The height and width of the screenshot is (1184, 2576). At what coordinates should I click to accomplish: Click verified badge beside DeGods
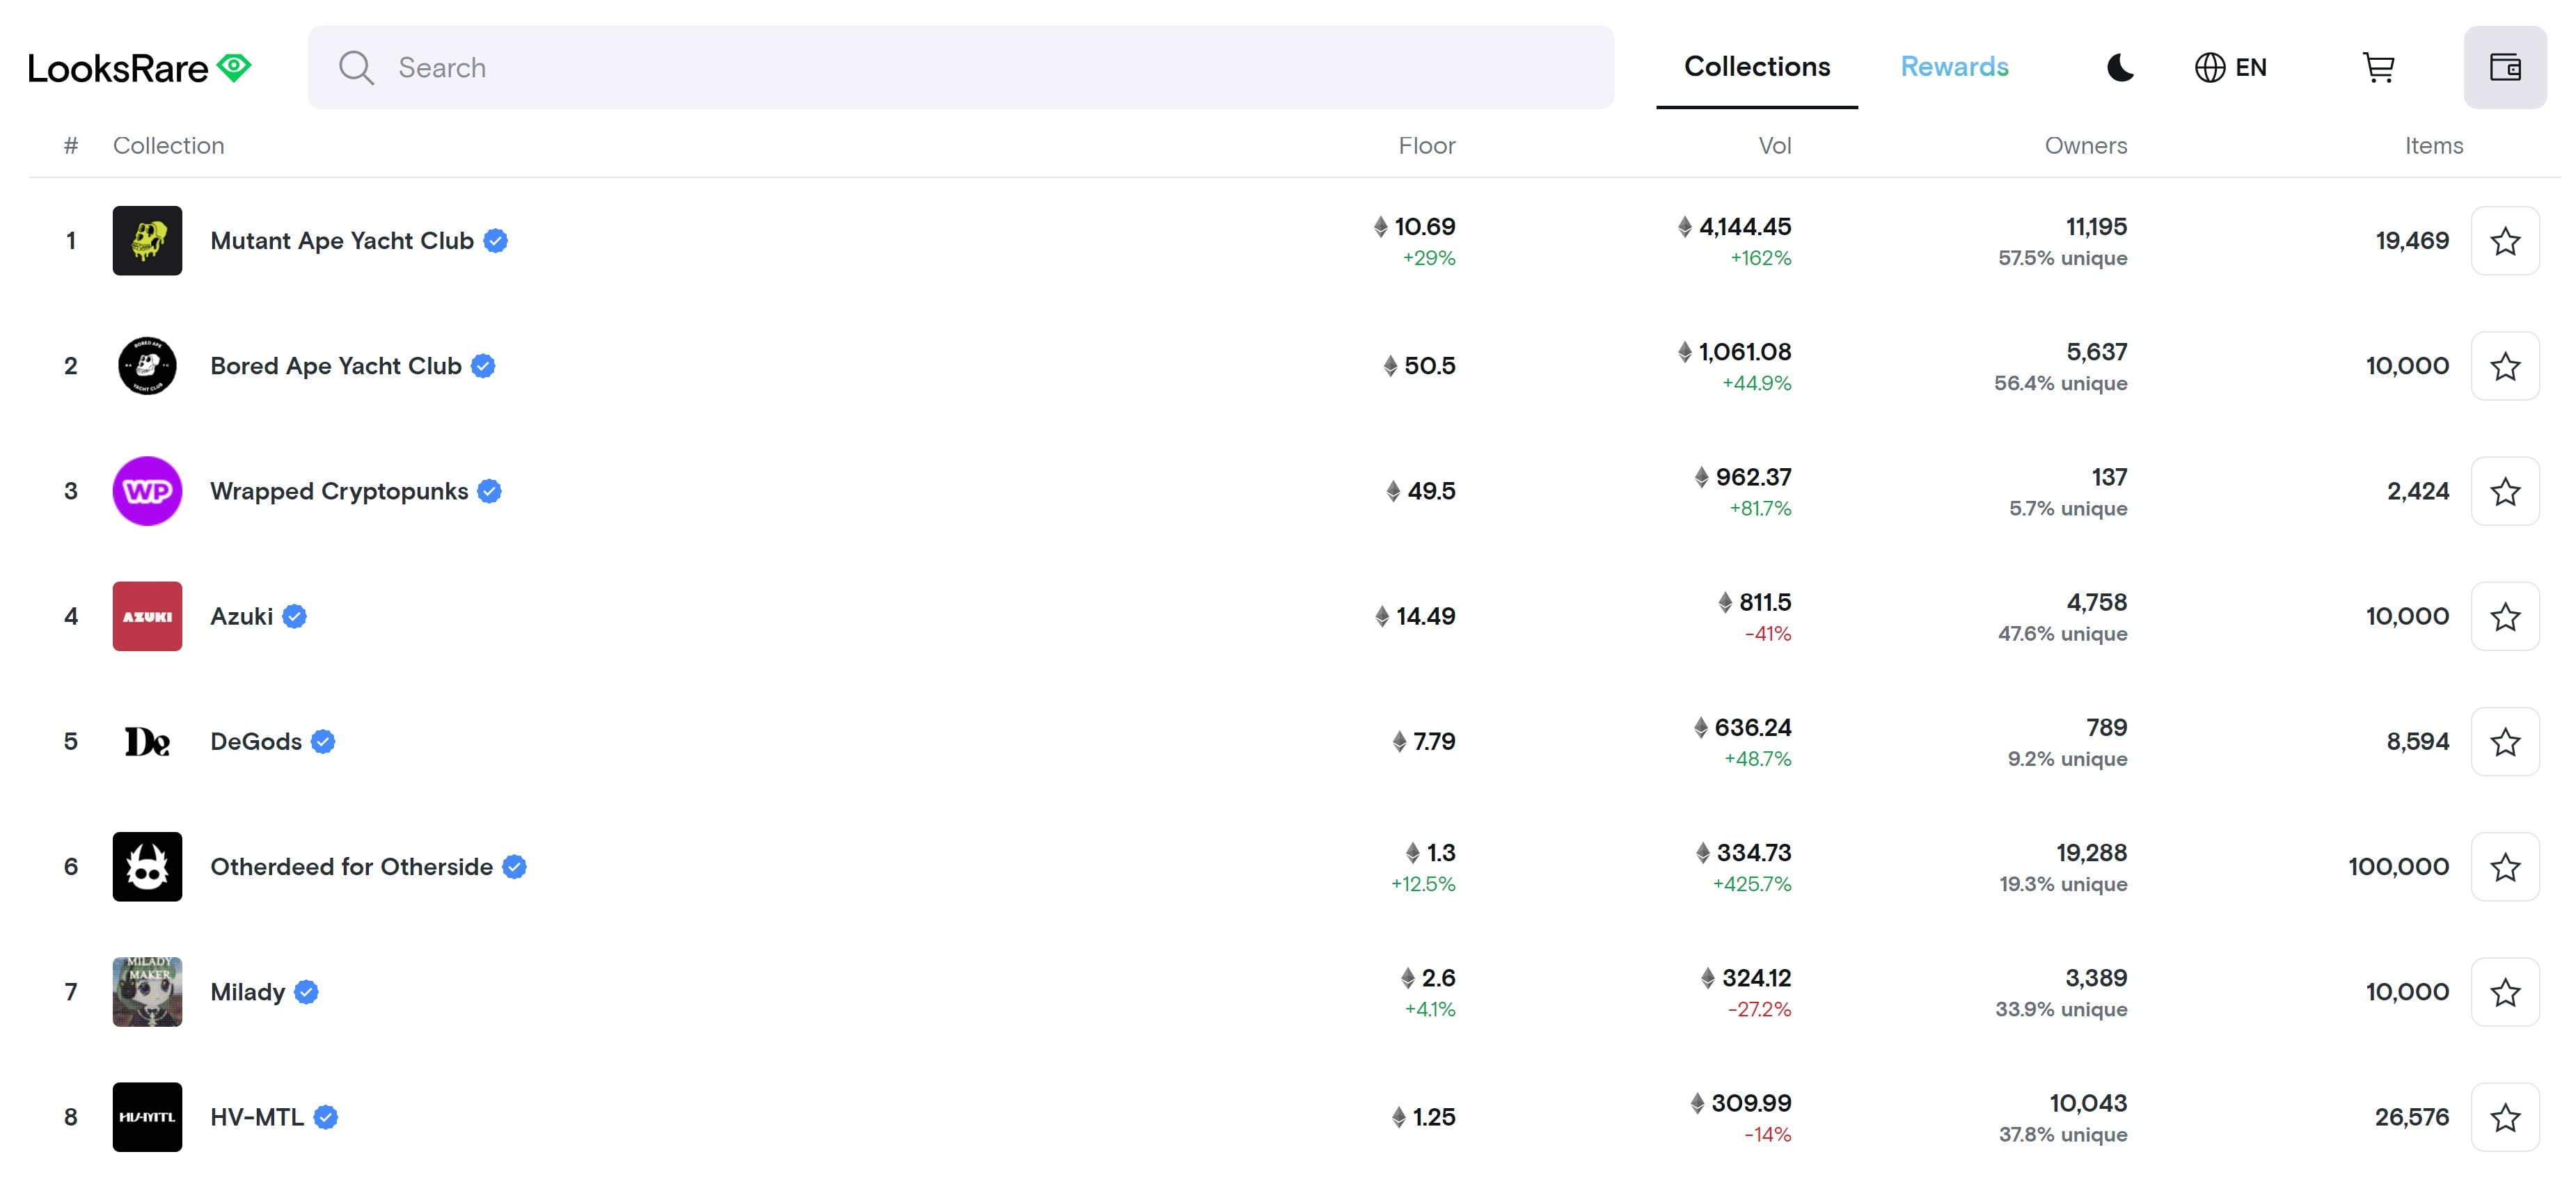[x=323, y=742]
